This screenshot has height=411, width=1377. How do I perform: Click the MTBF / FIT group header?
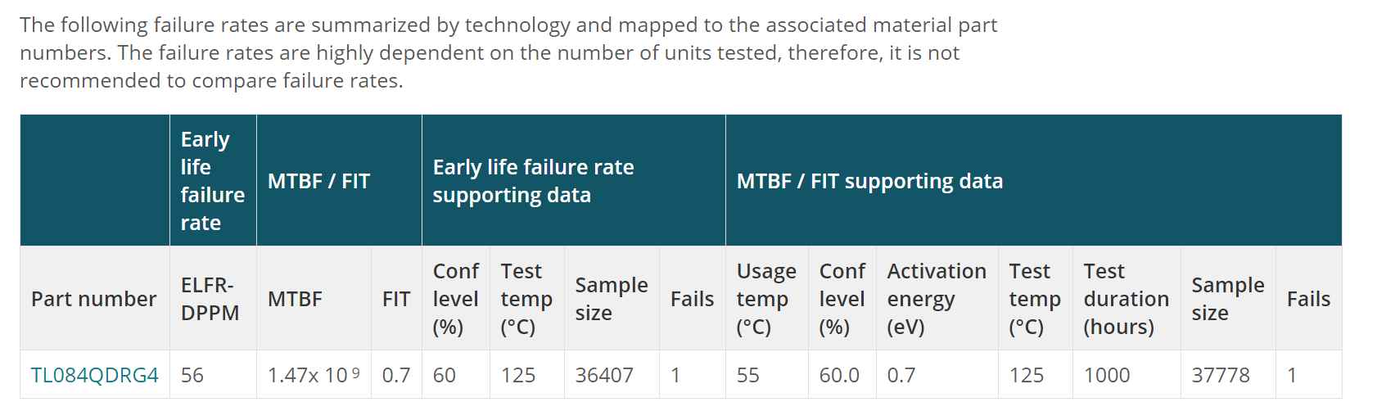[319, 182]
